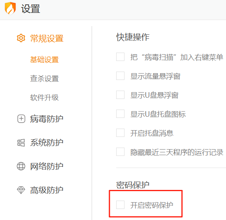Image resolution: width=226 pixels, height=220 pixels.
Task: Click the grid icon beside 系统防护
Action: tap(21, 142)
